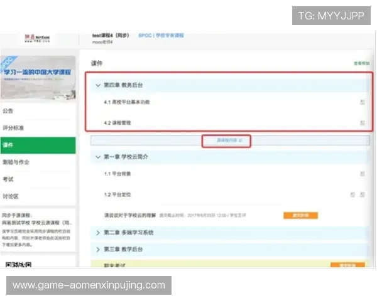Toggle the 源课程内容 section expander
This screenshot has height=301, width=377.
click(229, 140)
